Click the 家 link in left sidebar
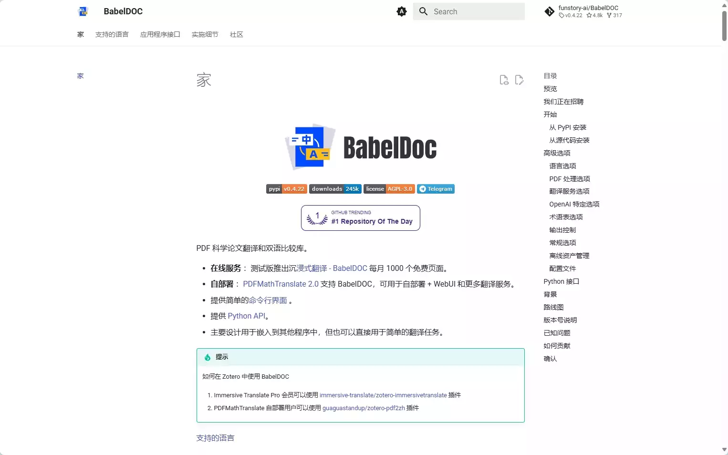This screenshot has height=455, width=728. click(x=81, y=76)
